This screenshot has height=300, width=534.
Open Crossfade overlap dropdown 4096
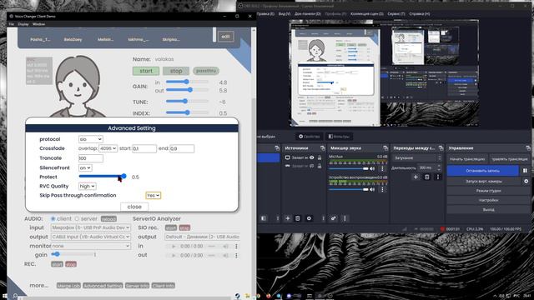108,148
